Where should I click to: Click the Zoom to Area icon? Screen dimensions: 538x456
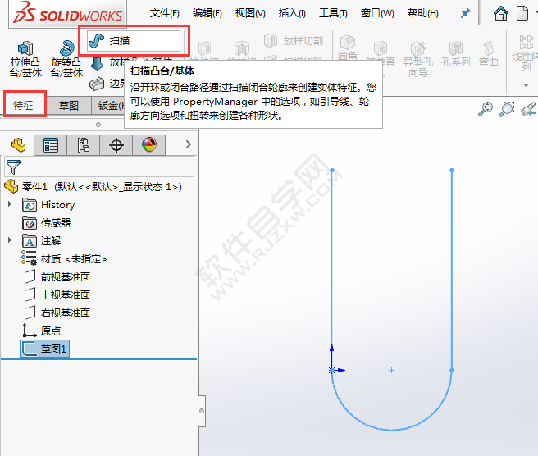coord(507,109)
